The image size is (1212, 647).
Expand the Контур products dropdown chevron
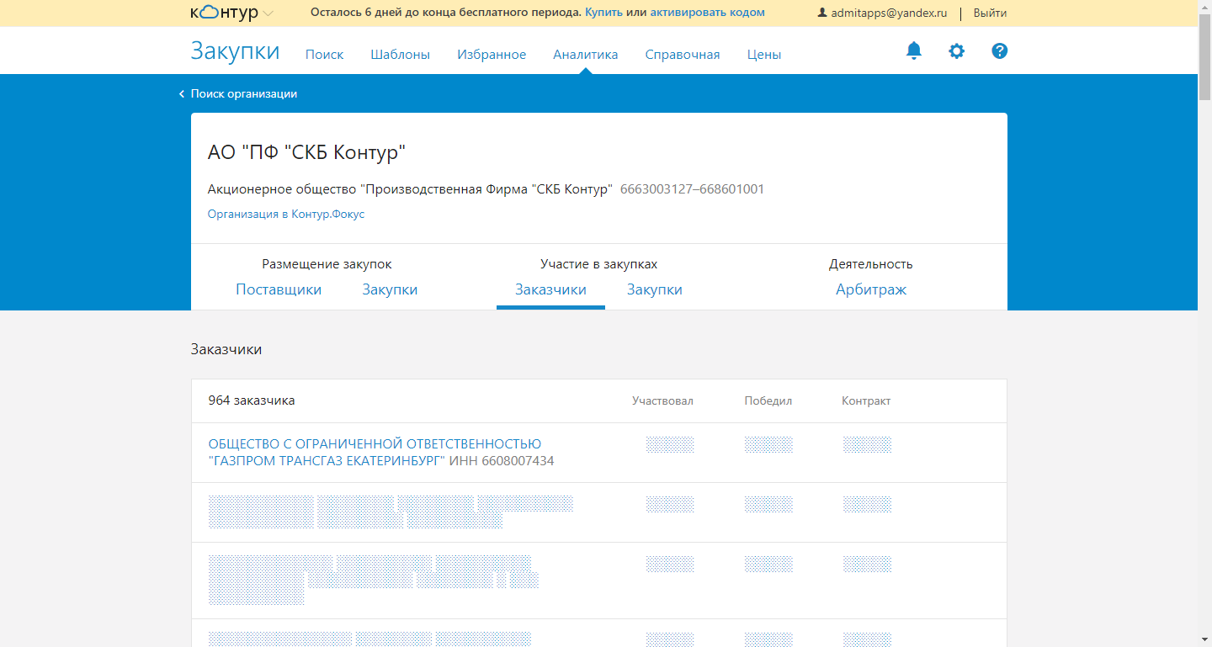[268, 13]
